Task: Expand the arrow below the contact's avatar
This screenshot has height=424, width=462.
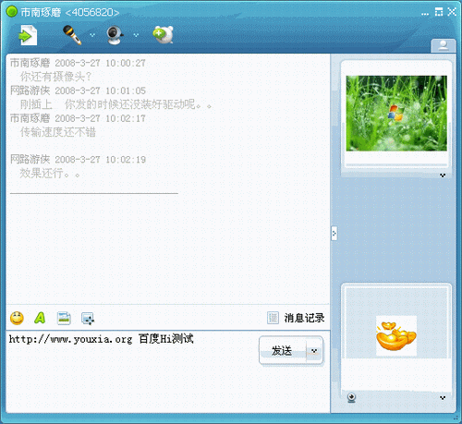Action: (443, 176)
